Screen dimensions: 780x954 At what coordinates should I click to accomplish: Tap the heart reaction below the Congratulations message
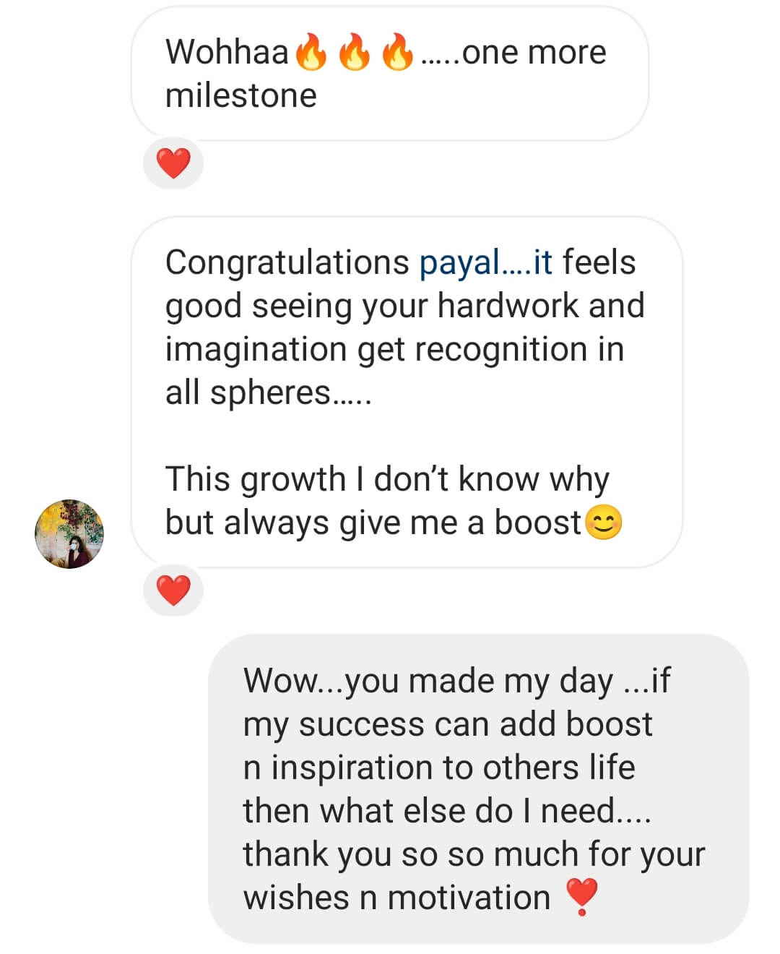(x=173, y=590)
